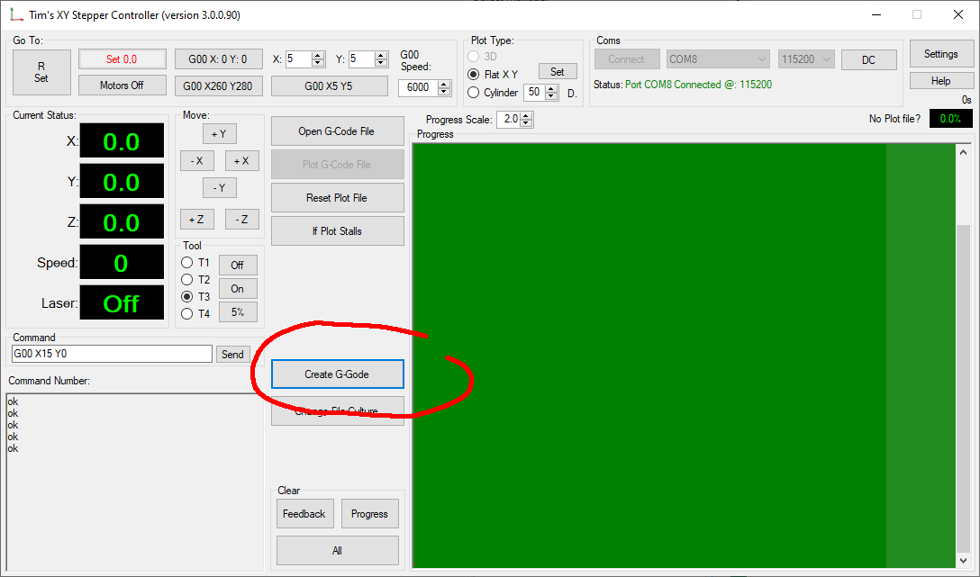
Task: Click the Create G-Code button
Action: 337,374
